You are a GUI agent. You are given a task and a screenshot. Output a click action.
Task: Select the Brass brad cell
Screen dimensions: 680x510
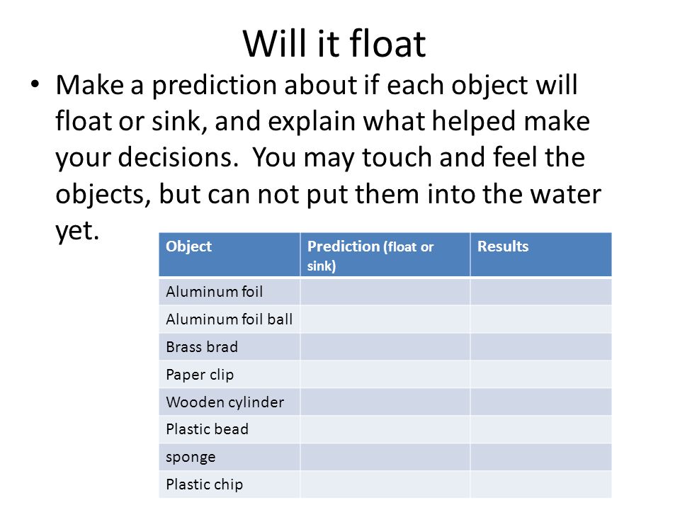[229, 347]
